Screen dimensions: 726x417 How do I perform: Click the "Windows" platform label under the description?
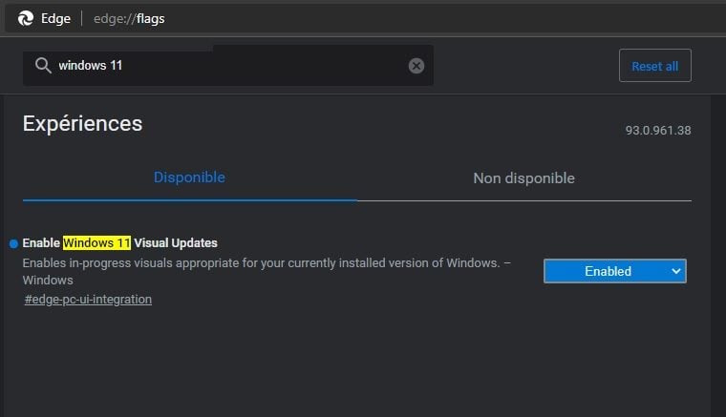tap(48, 281)
